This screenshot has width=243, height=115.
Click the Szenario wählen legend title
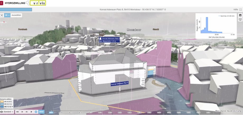pyautogui.click(x=6, y=99)
